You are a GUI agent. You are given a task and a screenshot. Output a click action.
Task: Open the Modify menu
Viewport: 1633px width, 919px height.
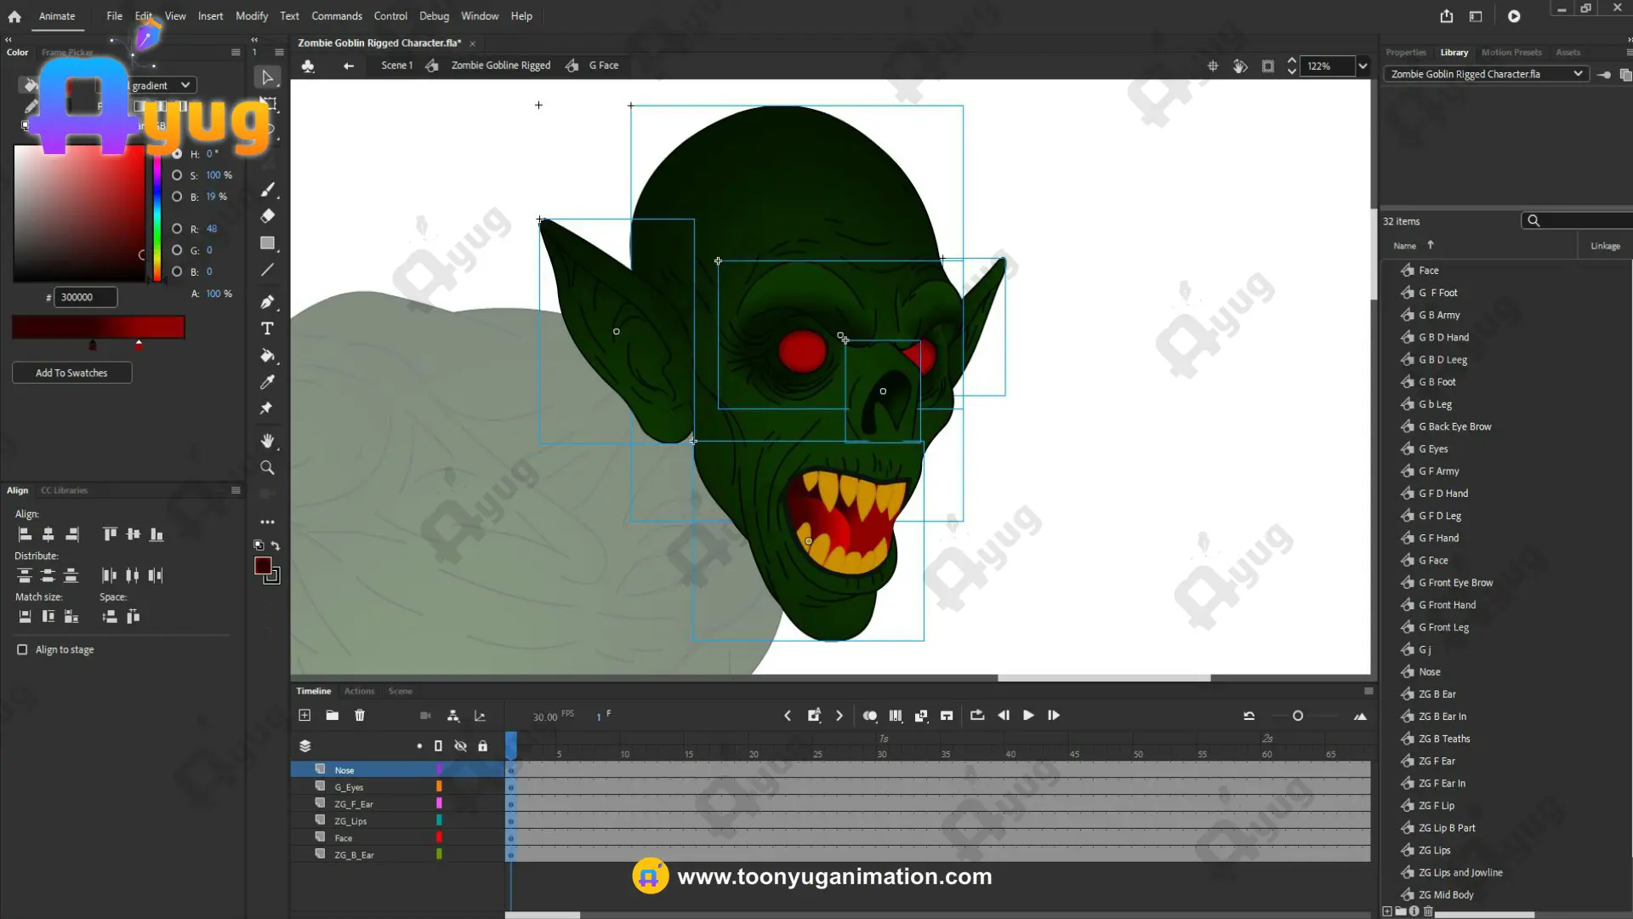click(x=251, y=16)
